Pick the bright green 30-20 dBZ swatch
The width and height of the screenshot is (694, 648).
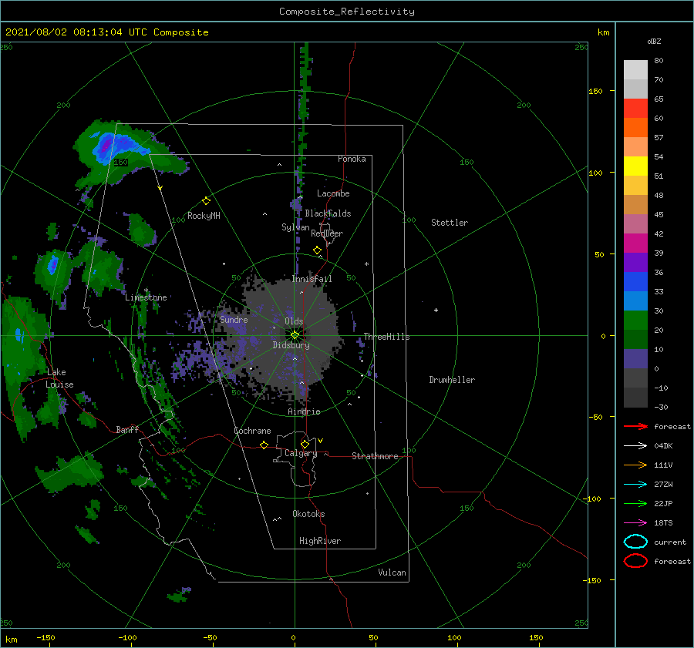click(635, 321)
